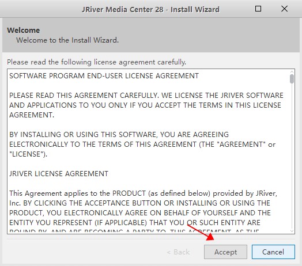Click the "This Agreement applies to the PRODUCT" line
The image size is (302, 266).
(x=143, y=193)
